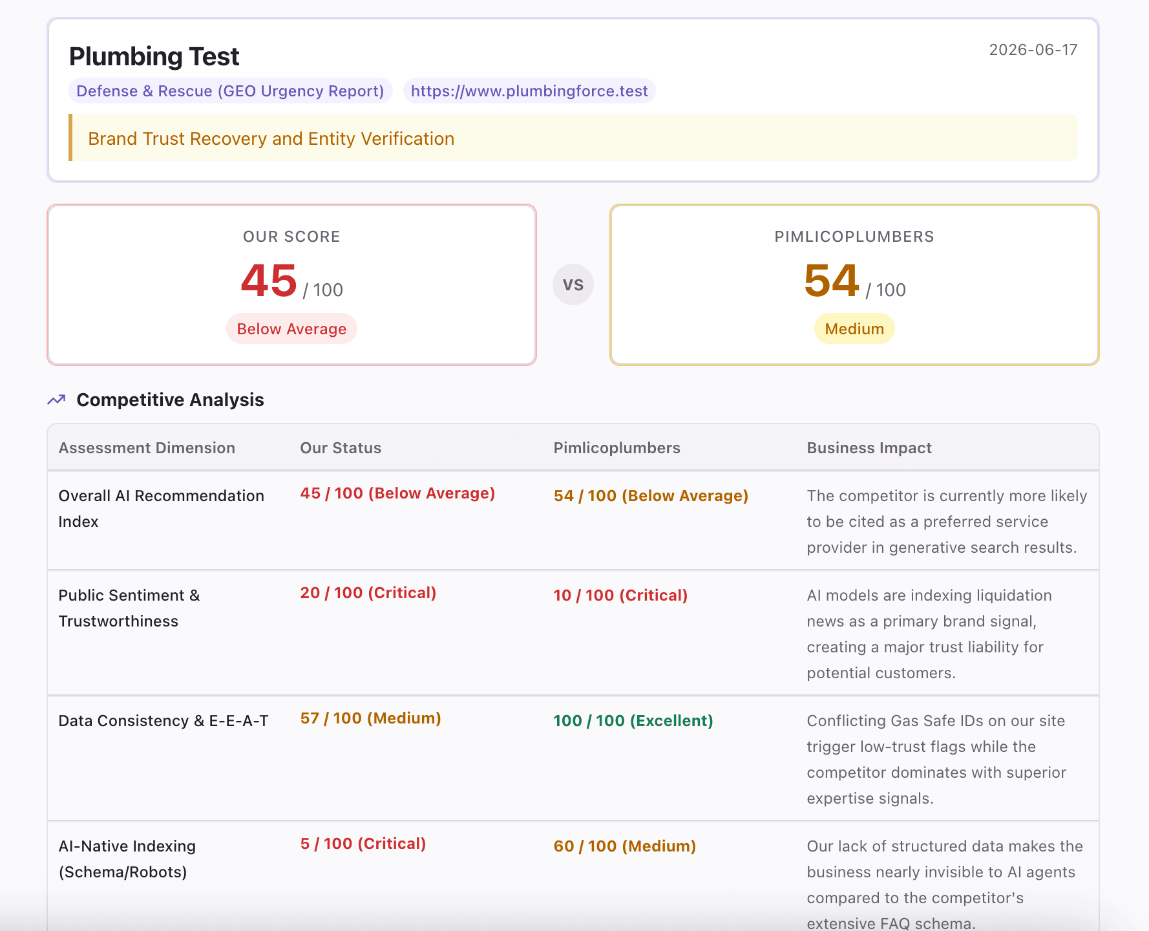The image size is (1149, 931).
Task: Click the OUR SCORE card's 45 value
Action: pyautogui.click(x=268, y=281)
